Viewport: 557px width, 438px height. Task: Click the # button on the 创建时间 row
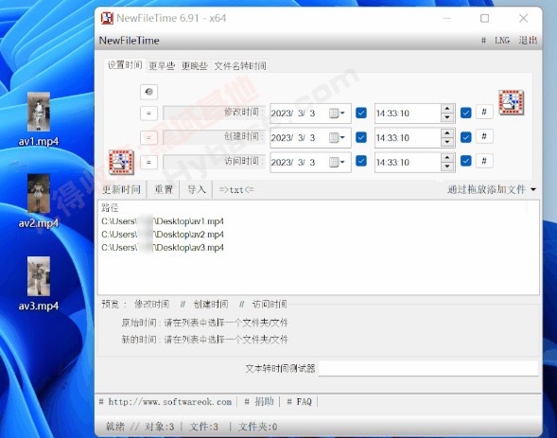(x=484, y=137)
